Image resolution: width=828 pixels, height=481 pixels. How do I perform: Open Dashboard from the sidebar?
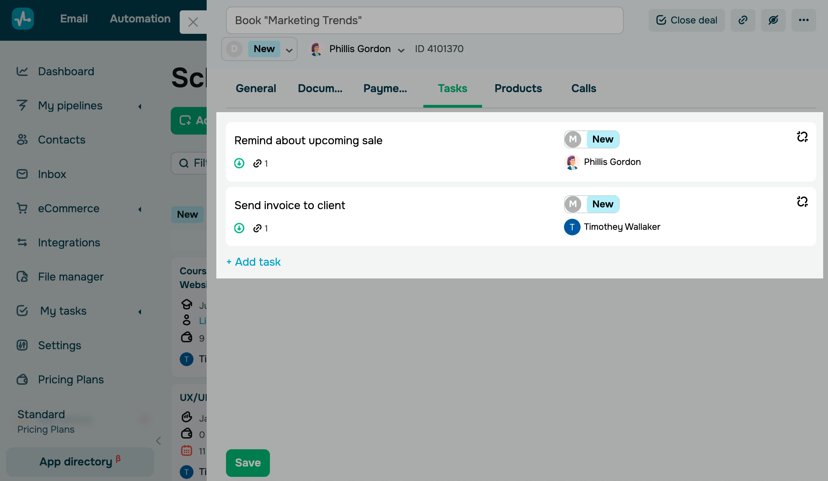[x=66, y=71]
